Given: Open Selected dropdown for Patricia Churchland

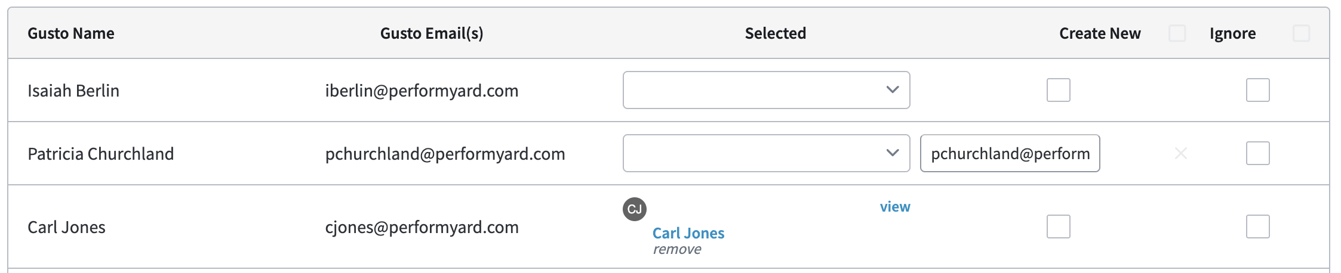Looking at the screenshot, I should coord(766,153).
